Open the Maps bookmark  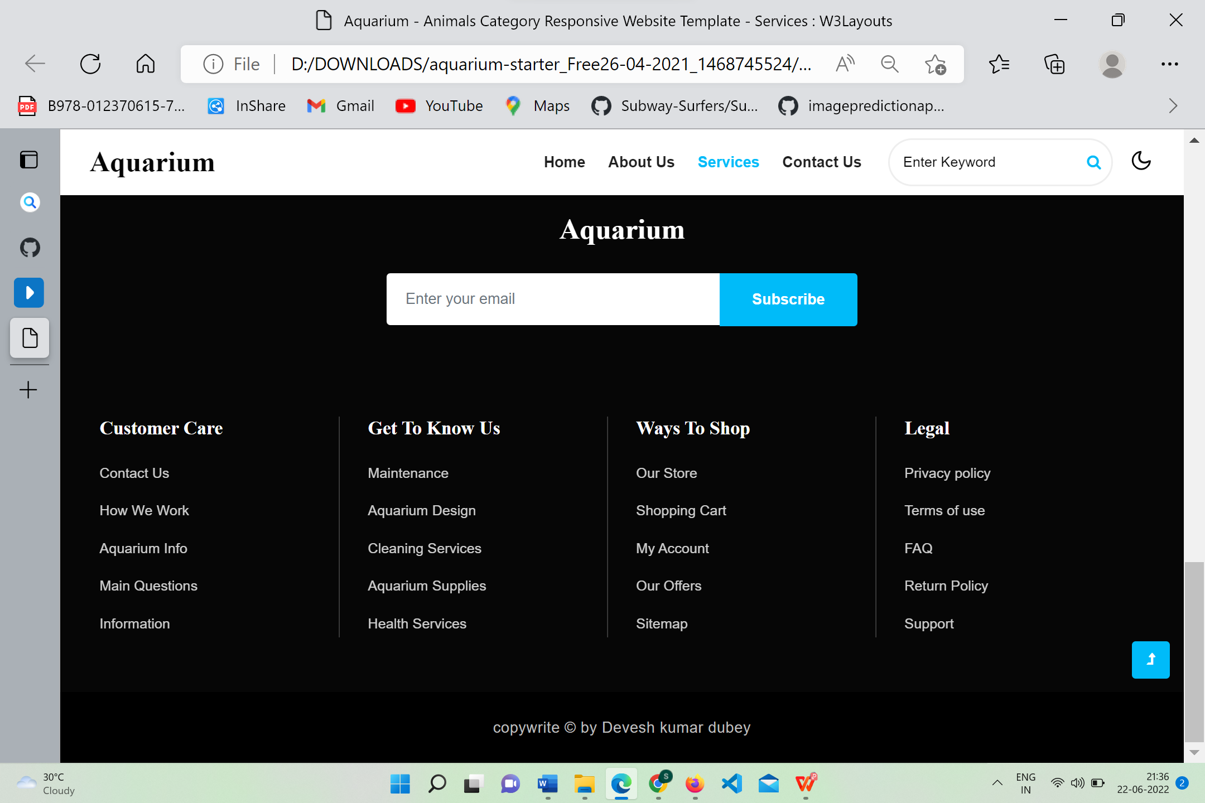pos(537,106)
